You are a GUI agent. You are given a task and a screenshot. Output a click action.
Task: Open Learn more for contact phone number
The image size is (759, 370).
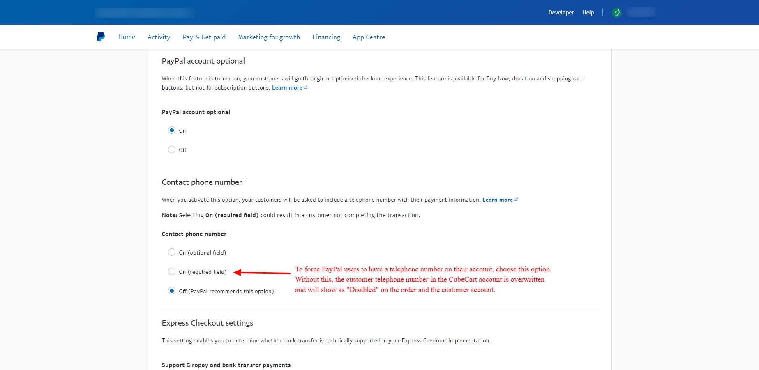click(497, 200)
